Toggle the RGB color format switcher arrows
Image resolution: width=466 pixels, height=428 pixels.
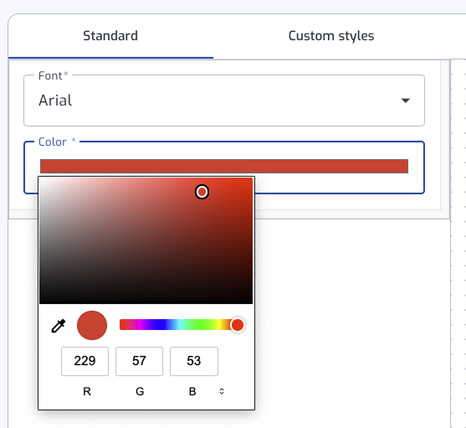click(222, 391)
